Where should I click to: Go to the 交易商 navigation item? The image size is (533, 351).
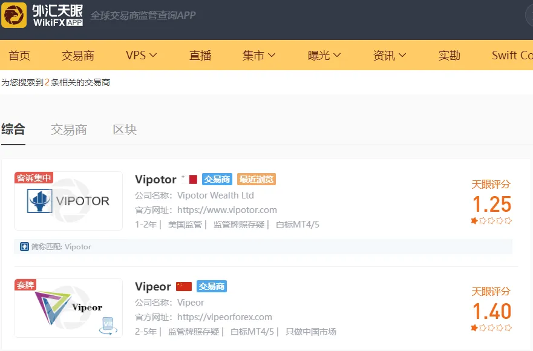tap(78, 56)
